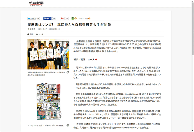Click the scrollbar down arrow
Screen dimensions: 194x132
click(193, 131)
